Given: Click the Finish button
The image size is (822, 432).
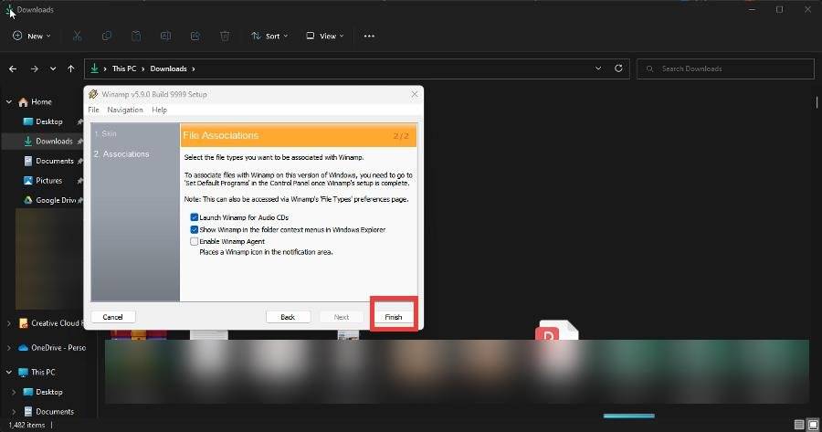Looking at the screenshot, I should pyautogui.click(x=393, y=317).
